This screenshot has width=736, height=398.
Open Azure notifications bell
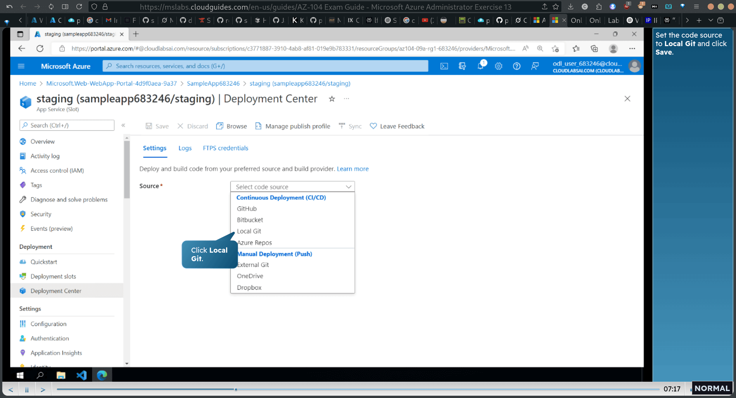tap(480, 66)
